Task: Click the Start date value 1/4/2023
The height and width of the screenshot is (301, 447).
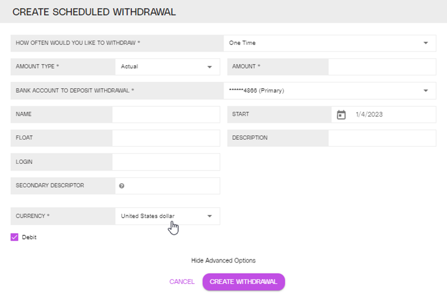Action: pyautogui.click(x=369, y=115)
